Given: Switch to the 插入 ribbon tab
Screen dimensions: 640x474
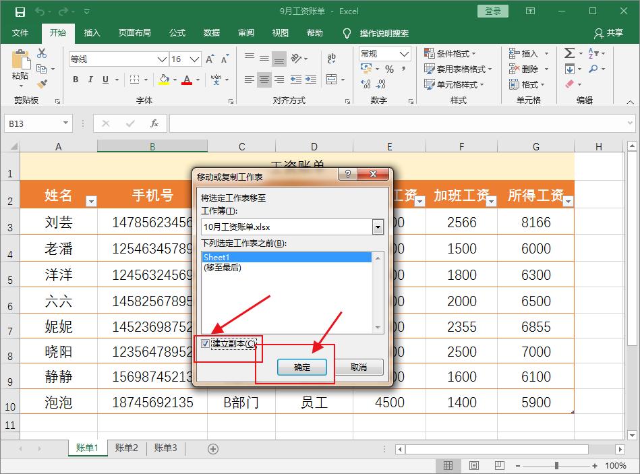Looking at the screenshot, I should [92, 33].
